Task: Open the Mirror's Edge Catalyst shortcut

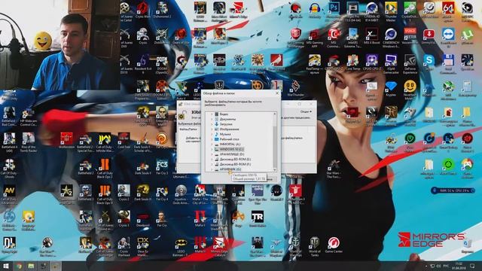Action: coord(219,247)
